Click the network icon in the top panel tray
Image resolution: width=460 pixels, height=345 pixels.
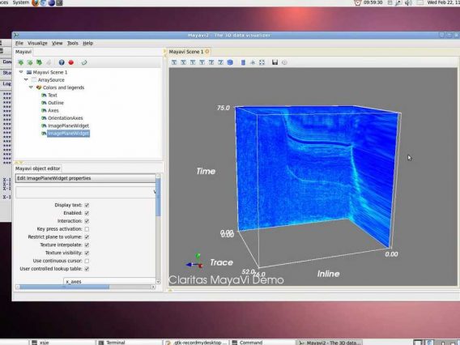398,2
